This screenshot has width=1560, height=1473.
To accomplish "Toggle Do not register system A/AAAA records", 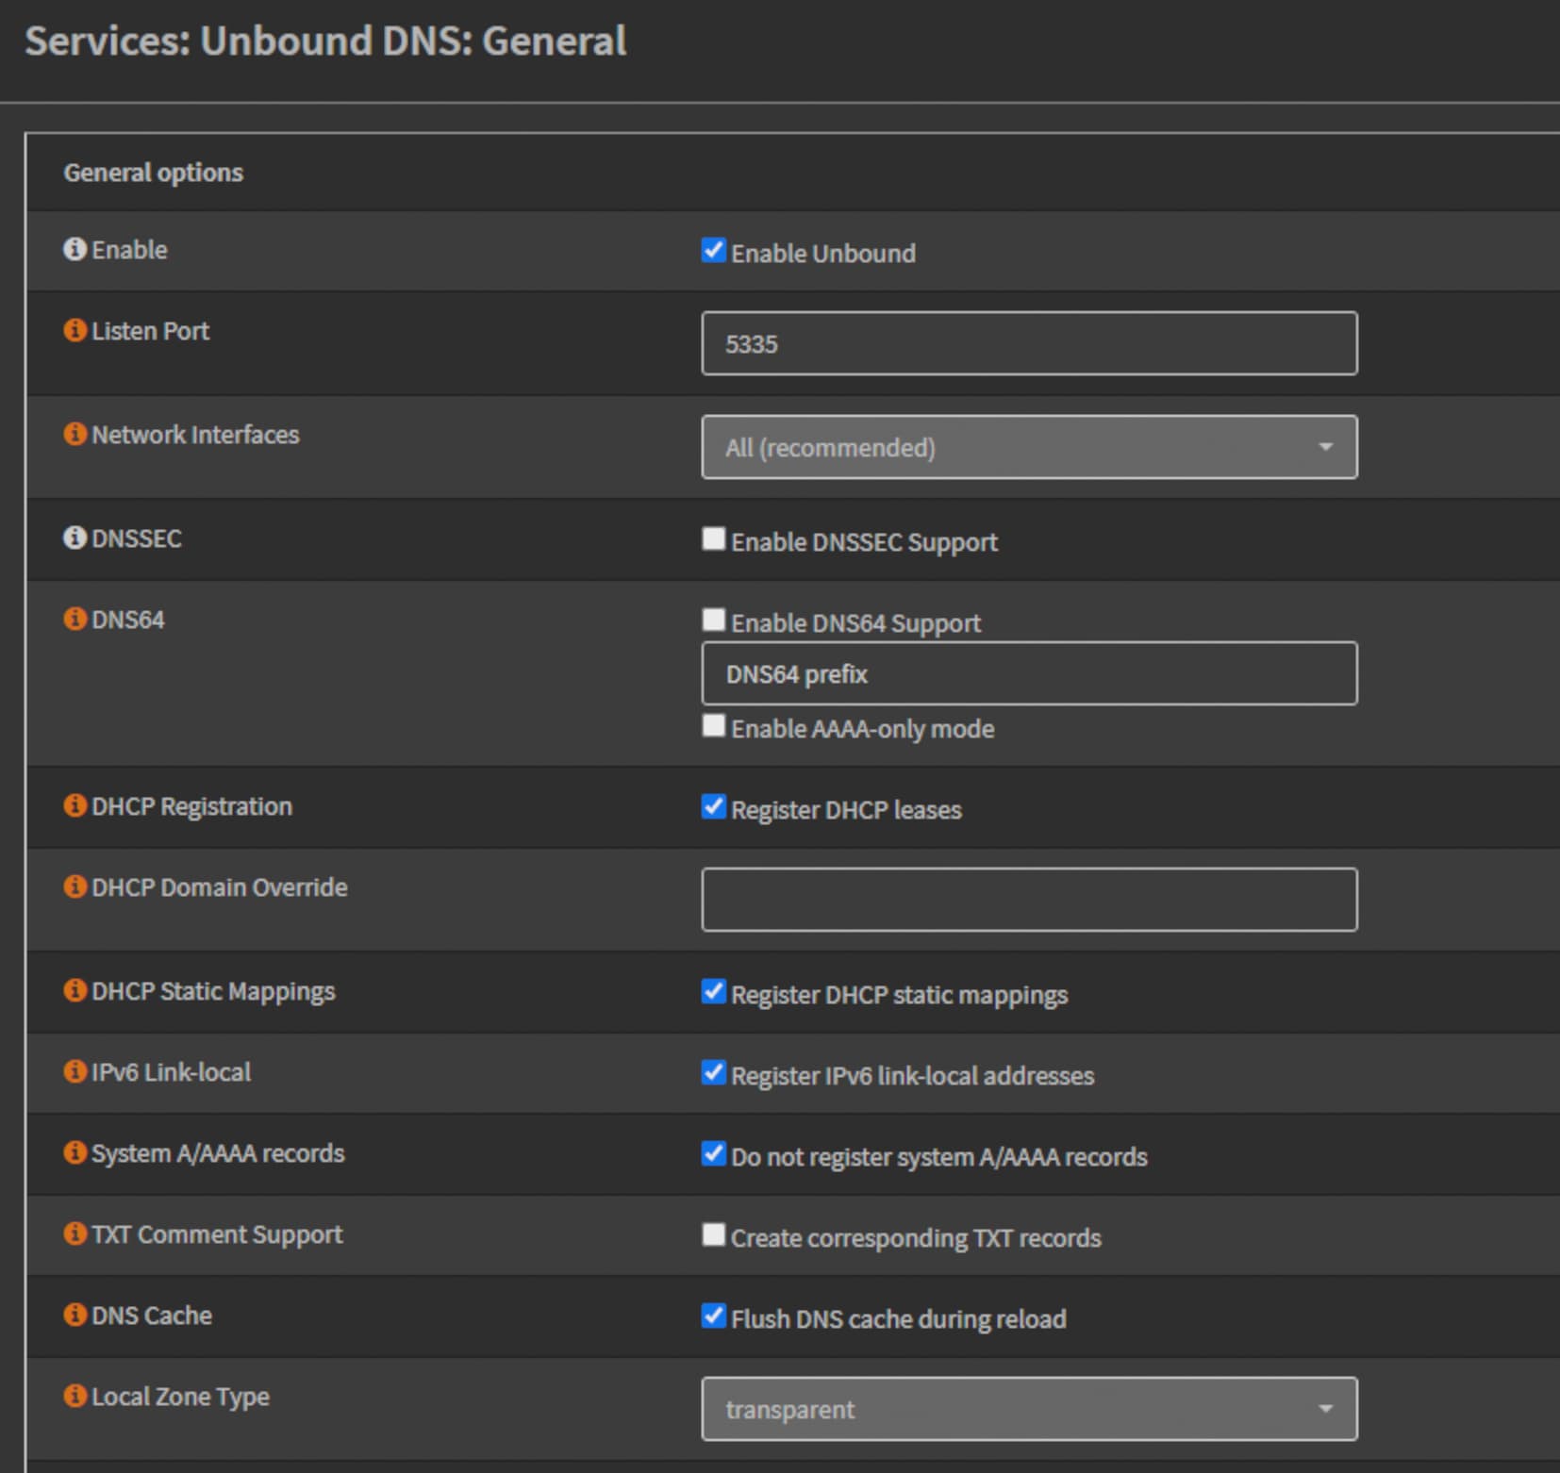I will point(714,1153).
